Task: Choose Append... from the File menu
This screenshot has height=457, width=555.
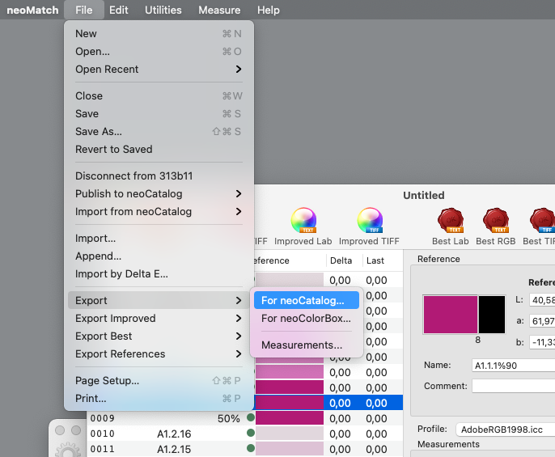Action: coord(159,256)
